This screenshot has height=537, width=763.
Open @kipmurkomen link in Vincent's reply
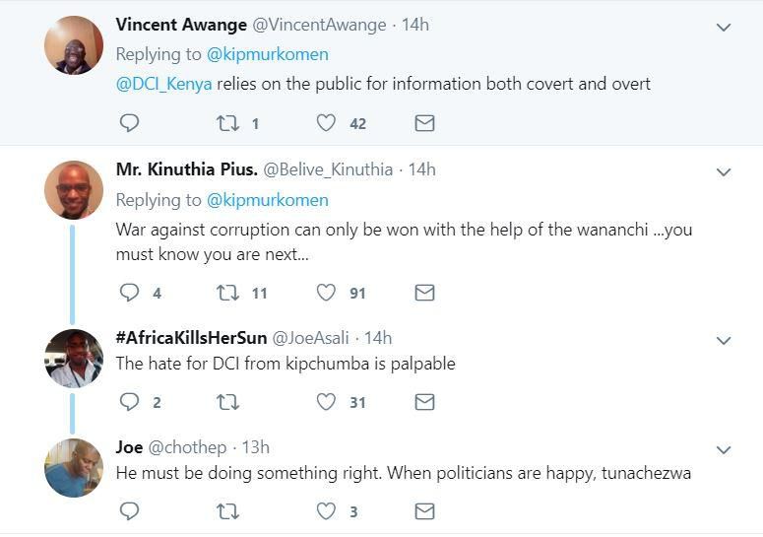click(x=267, y=54)
